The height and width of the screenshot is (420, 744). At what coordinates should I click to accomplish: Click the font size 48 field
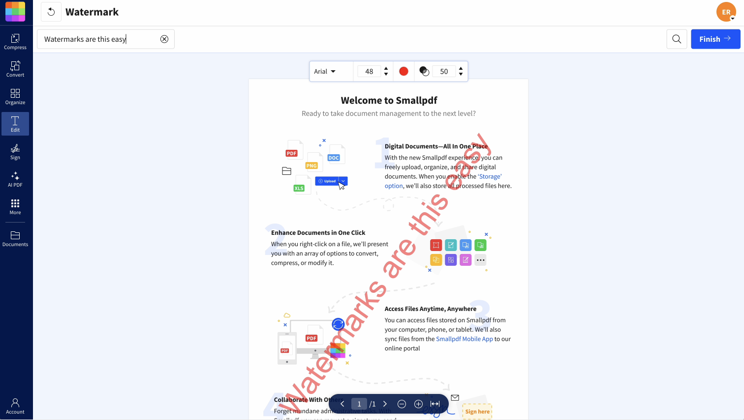click(369, 71)
